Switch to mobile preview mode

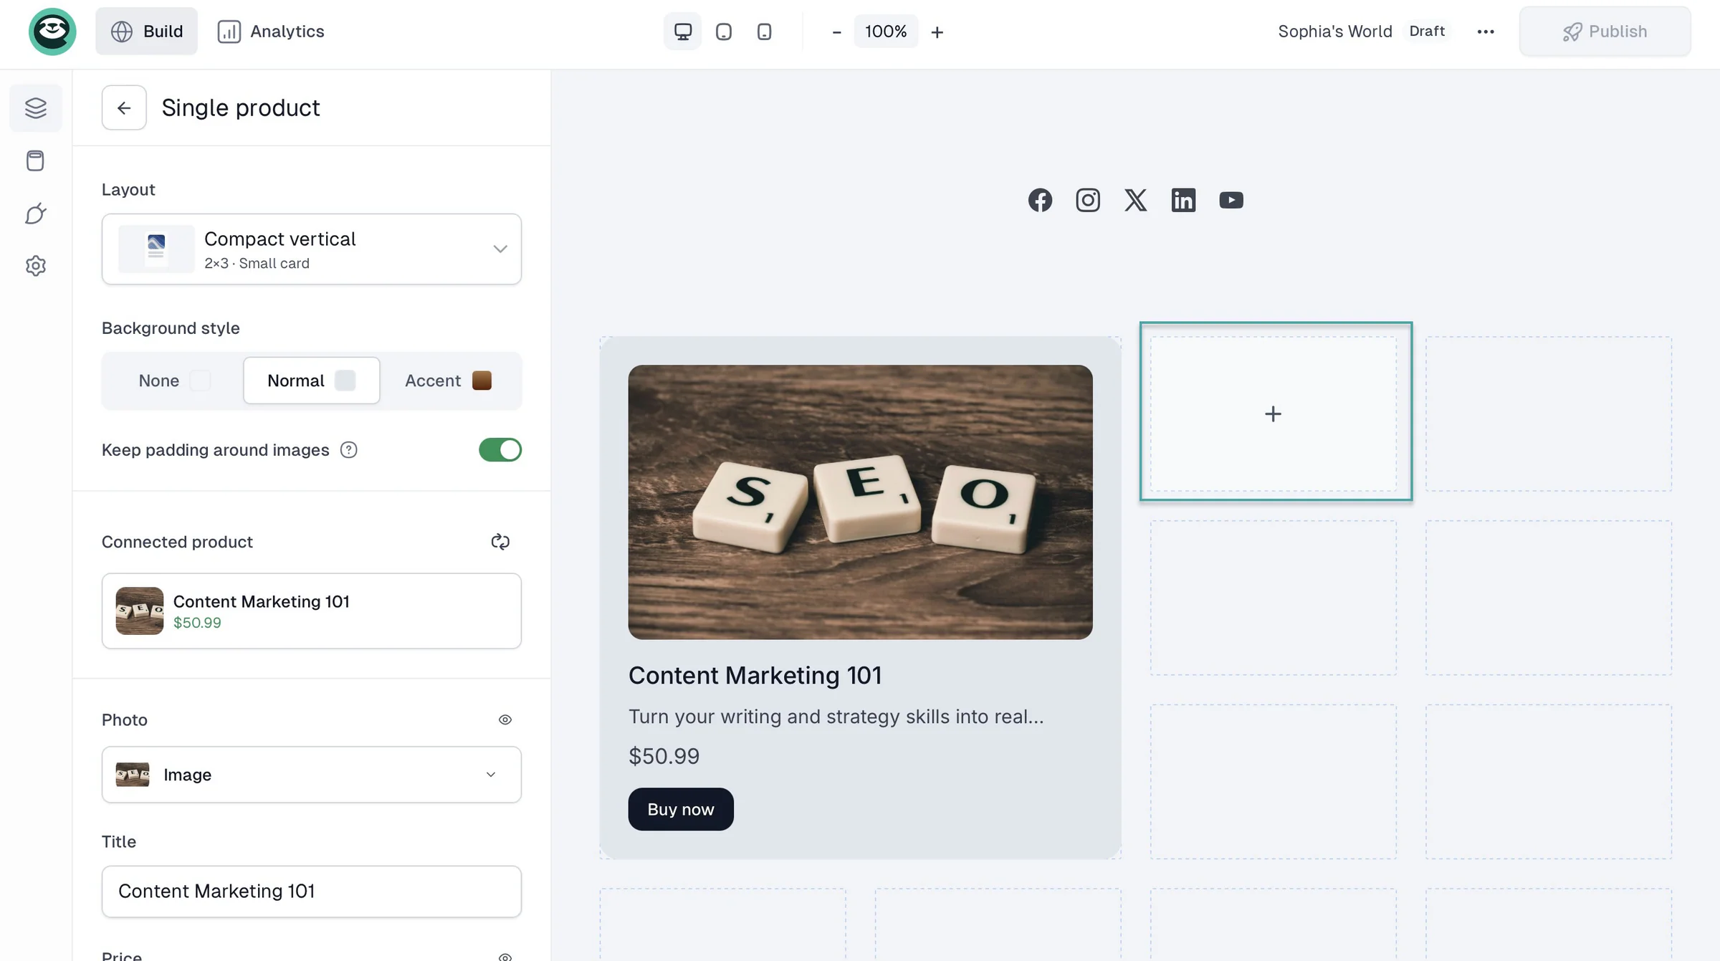[x=764, y=32]
